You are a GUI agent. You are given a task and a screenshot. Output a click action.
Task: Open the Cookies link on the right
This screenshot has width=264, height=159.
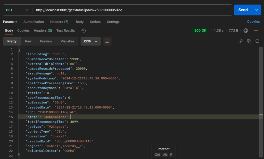click(x=253, y=22)
